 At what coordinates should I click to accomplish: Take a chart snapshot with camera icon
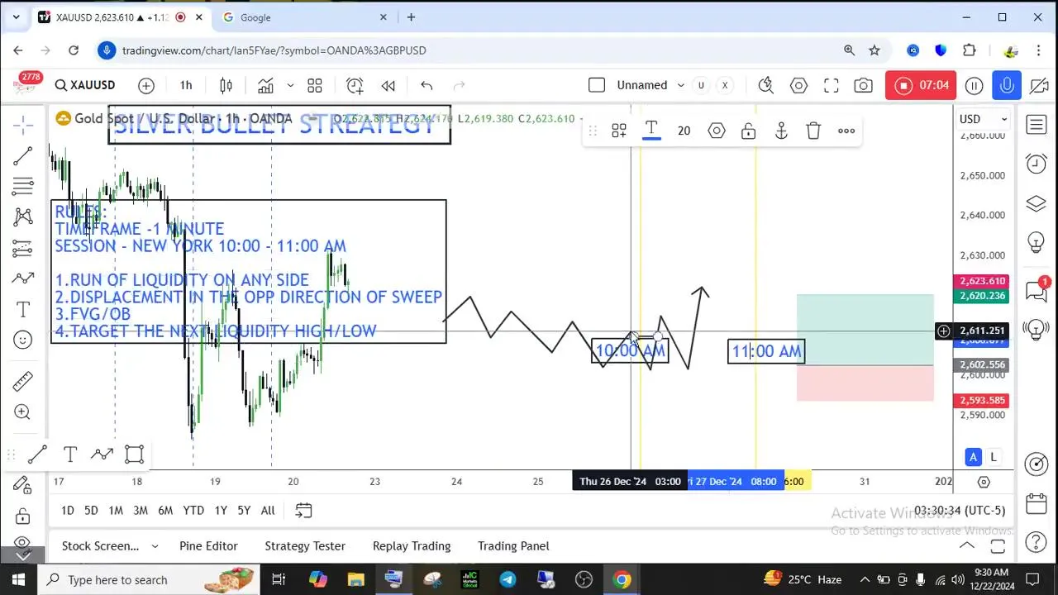863,85
